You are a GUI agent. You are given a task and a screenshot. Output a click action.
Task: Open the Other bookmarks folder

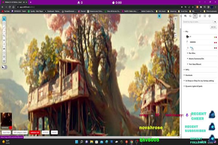coord(210,11)
